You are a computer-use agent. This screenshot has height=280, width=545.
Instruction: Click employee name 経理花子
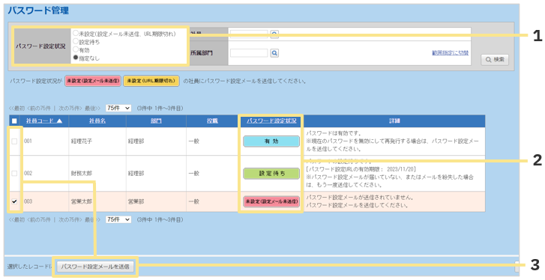(x=82, y=141)
